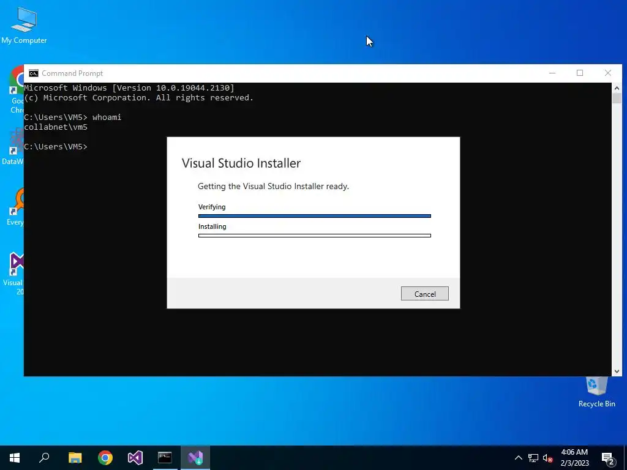Launch Chrome from the taskbar

tap(105, 458)
